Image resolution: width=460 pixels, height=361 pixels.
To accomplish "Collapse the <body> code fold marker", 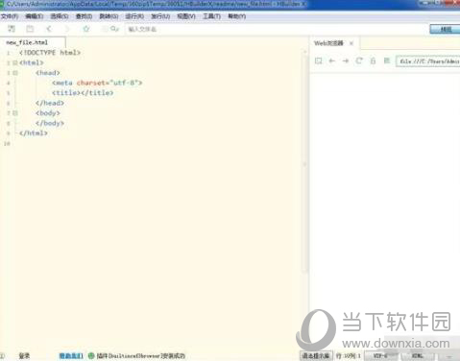I will (15, 113).
